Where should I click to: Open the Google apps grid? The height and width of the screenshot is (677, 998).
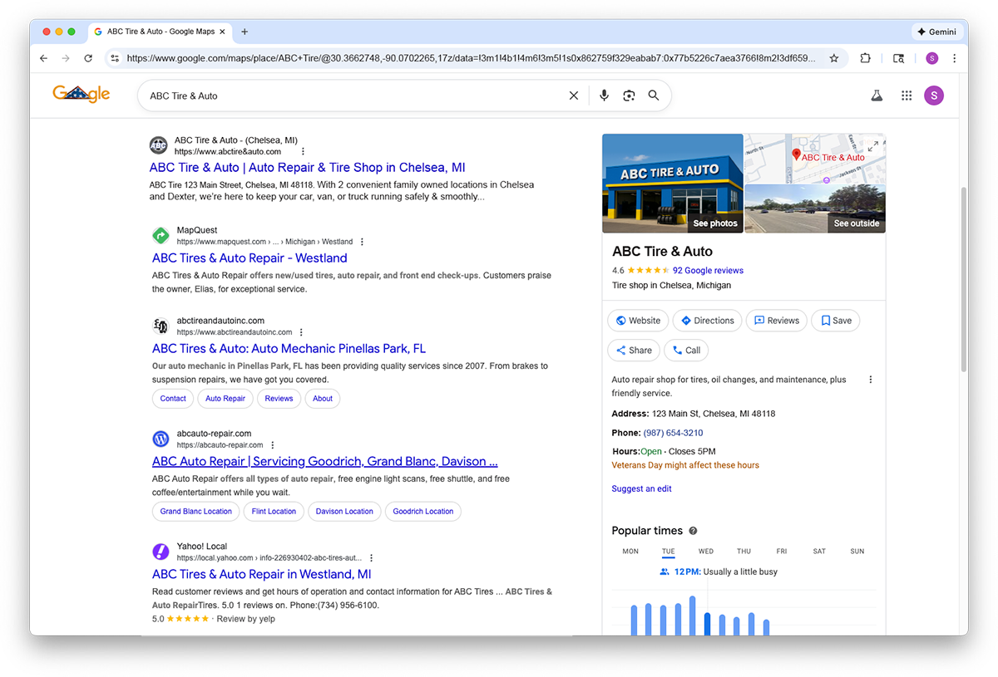(907, 96)
